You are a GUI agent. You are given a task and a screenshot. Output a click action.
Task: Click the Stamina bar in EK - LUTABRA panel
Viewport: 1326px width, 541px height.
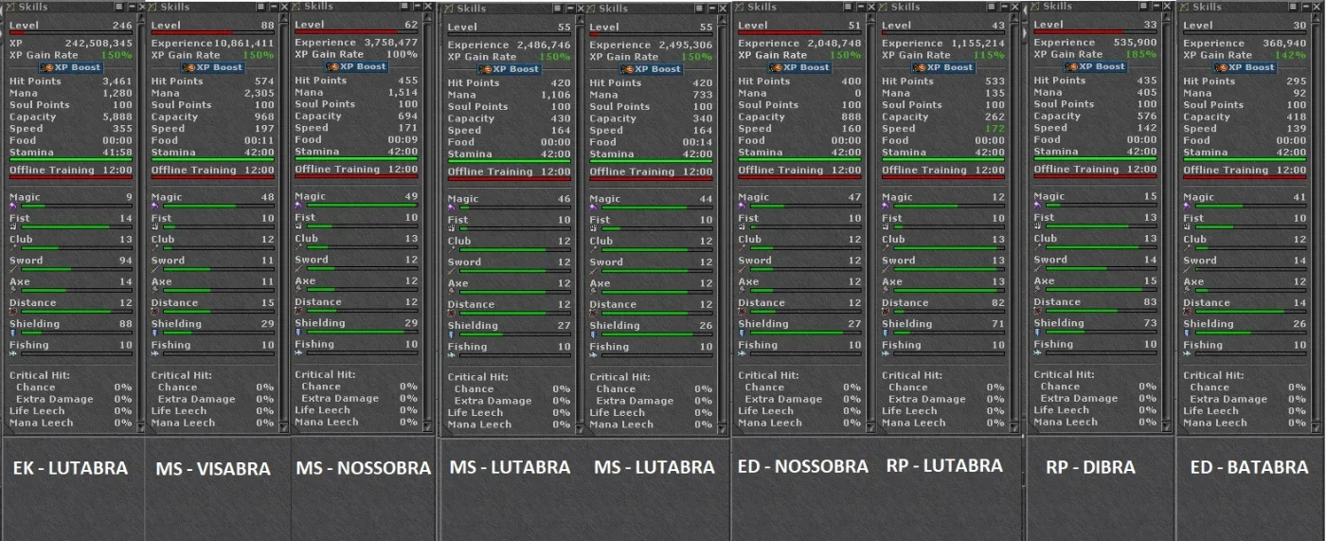[x=71, y=159]
